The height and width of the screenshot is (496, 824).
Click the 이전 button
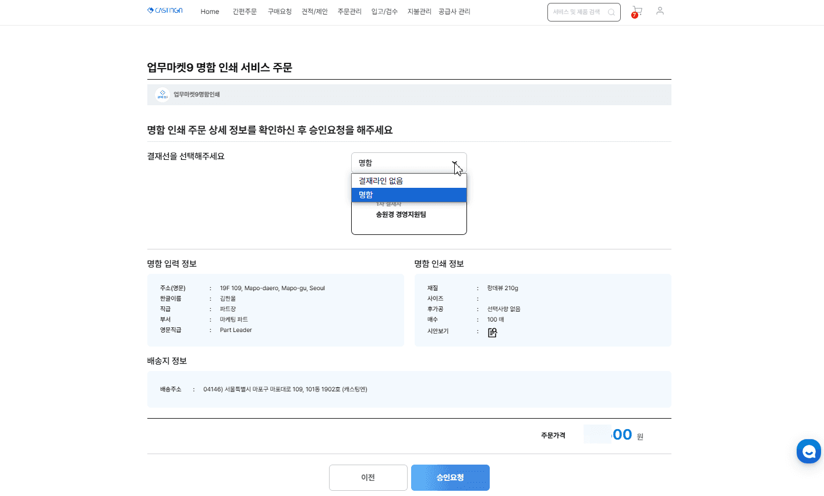368,477
